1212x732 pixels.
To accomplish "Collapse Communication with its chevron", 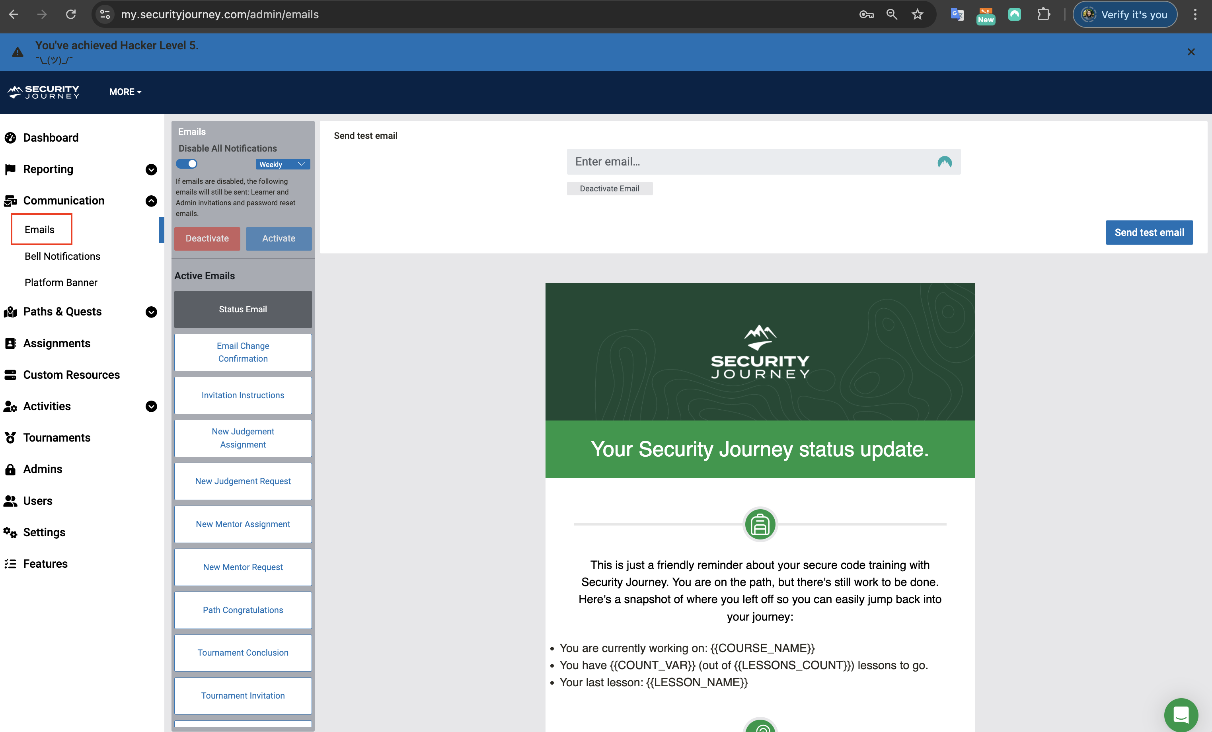I will [x=151, y=201].
